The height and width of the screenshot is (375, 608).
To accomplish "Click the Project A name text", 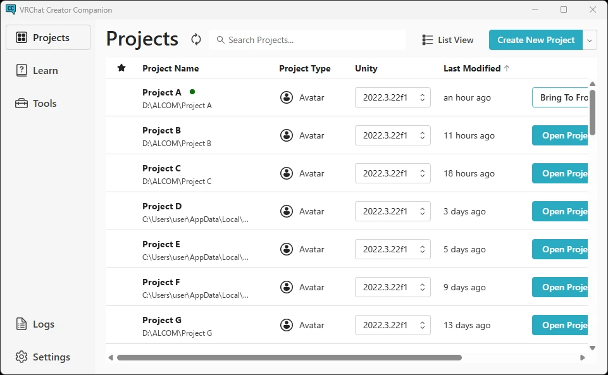I will tap(162, 92).
